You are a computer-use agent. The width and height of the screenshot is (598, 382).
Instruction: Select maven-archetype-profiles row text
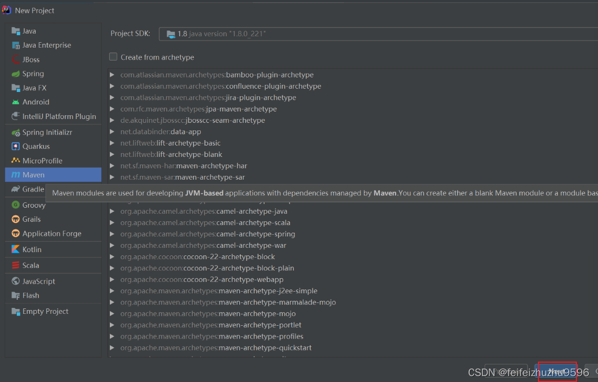click(212, 336)
